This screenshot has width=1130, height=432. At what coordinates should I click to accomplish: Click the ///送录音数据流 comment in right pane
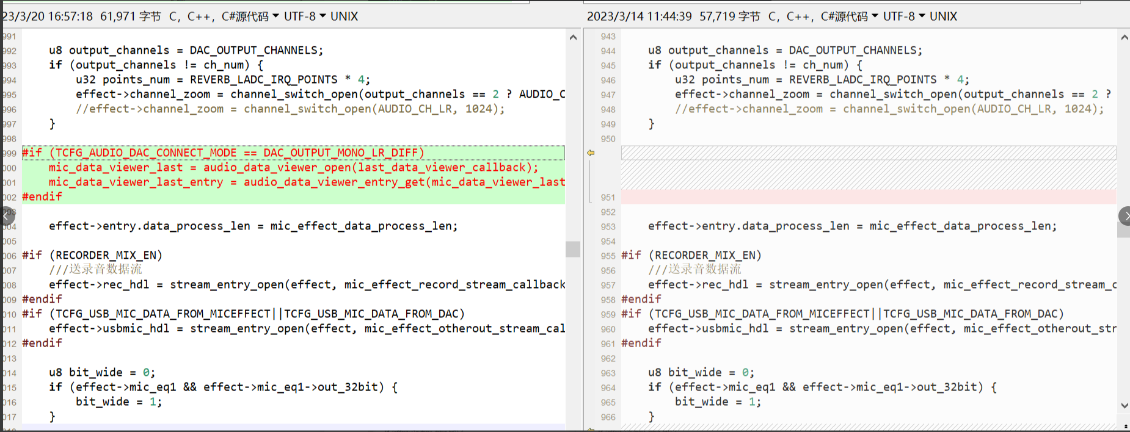pos(694,270)
